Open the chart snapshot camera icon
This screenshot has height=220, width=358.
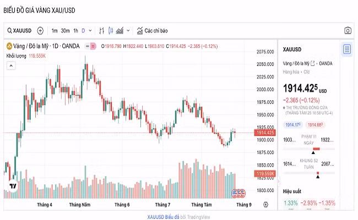tap(348, 31)
